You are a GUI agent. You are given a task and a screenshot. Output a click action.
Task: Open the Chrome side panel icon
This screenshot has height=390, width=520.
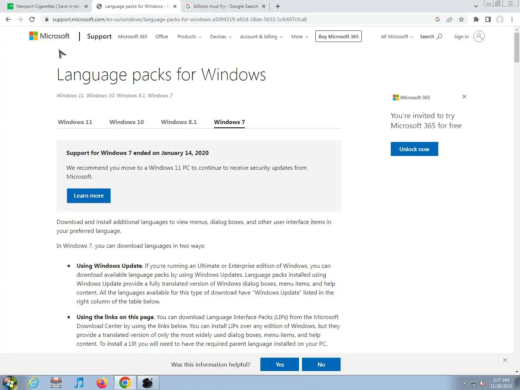(488, 19)
